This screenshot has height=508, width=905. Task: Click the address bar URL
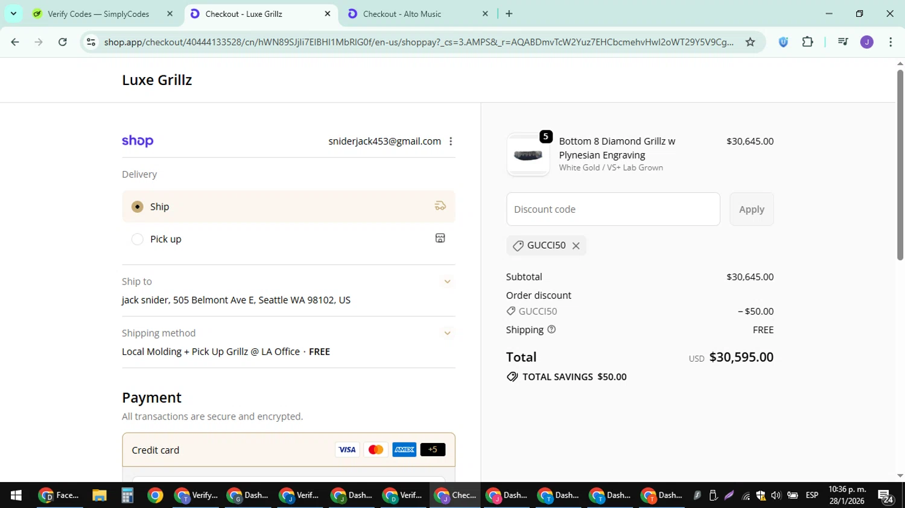419,42
